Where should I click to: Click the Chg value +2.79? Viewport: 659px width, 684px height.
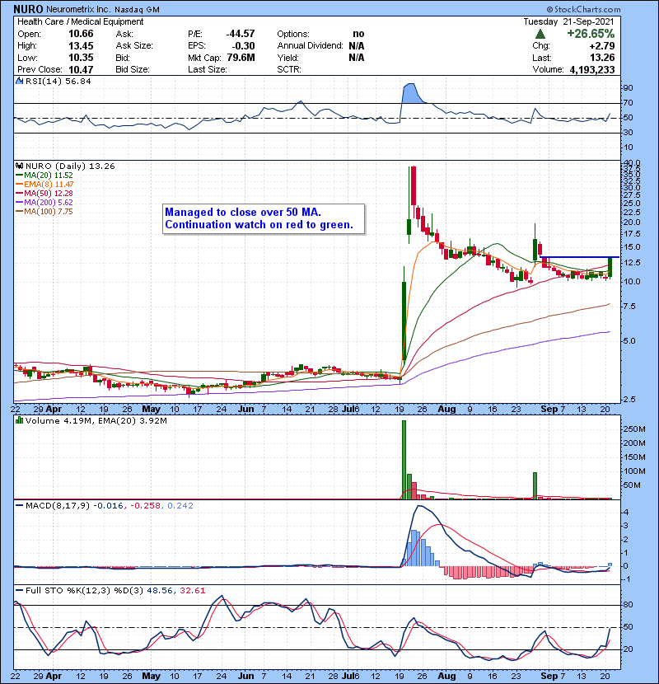coord(602,46)
